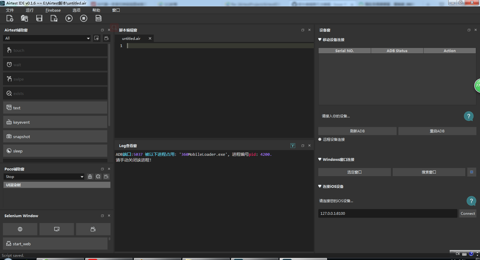Viewport: 480px width, 260px height.
Task: Click the Action column header
Action: pos(450,51)
